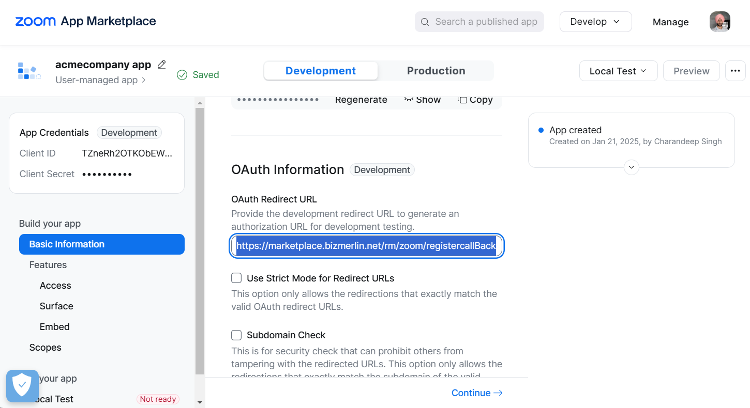Viewport: 750px width, 408px height.
Task: Click the Copy secret icon
Action: pyautogui.click(x=462, y=100)
